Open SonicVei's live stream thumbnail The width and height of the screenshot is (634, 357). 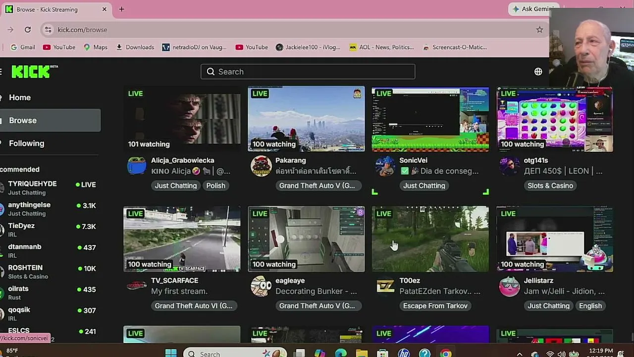pos(430,119)
